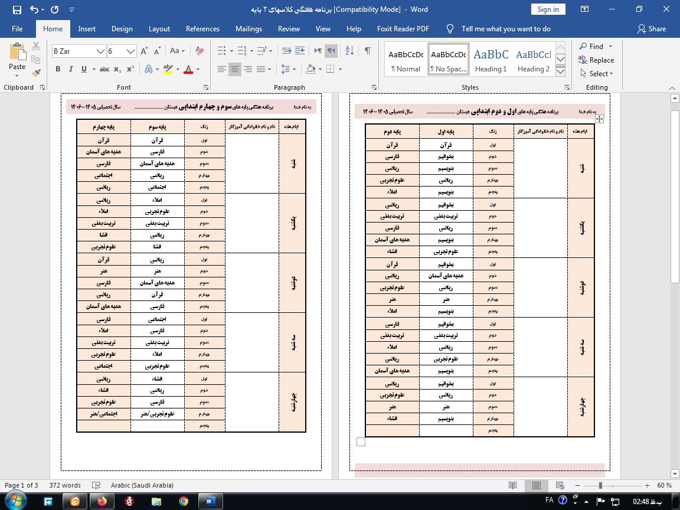
Task: Click the Grow Font icon
Action: (144, 51)
